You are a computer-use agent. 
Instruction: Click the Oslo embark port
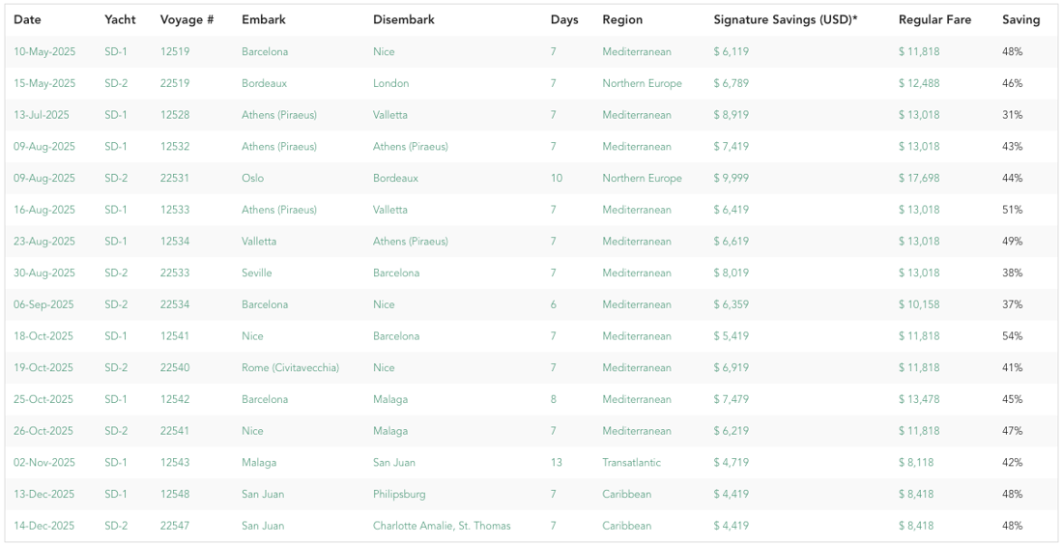pyautogui.click(x=253, y=178)
